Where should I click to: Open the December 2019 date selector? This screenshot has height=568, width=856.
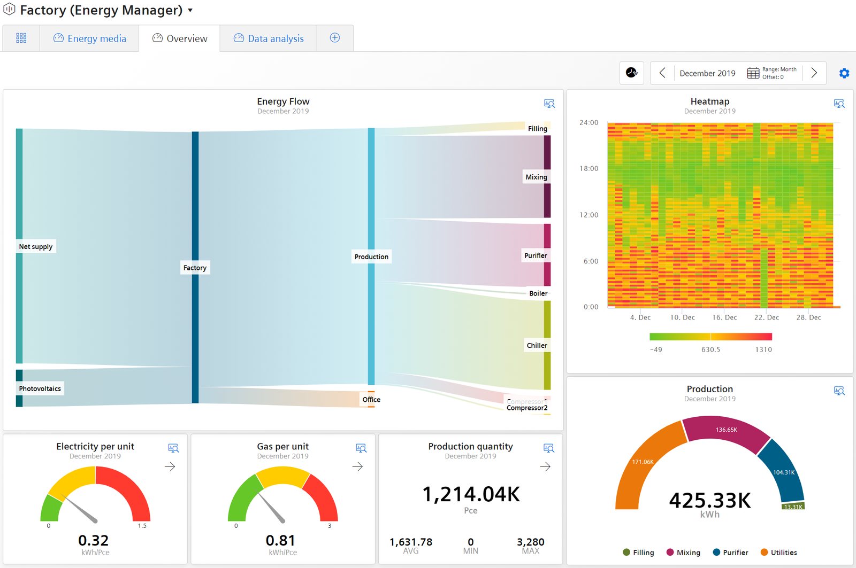[707, 73]
